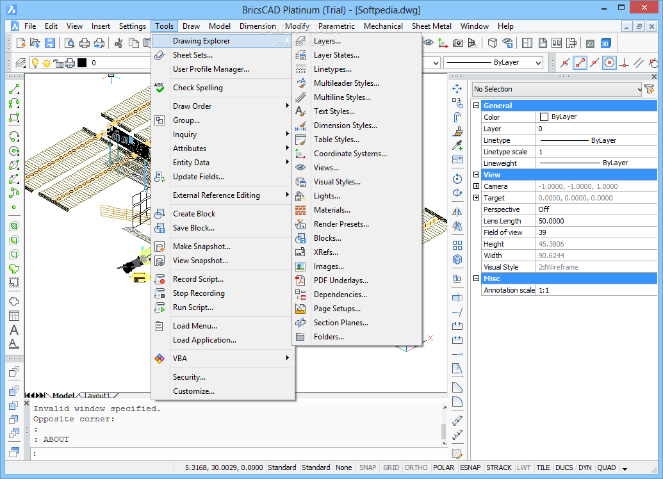Click the Section Planes icon
The height and width of the screenshot is (479, 663).
(300, 323)
